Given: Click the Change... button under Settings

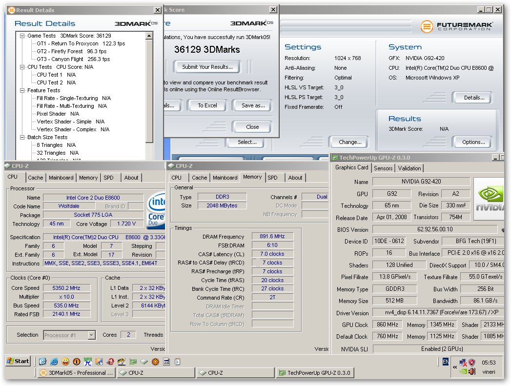Looking at the screenshot, I should [349, 142].
